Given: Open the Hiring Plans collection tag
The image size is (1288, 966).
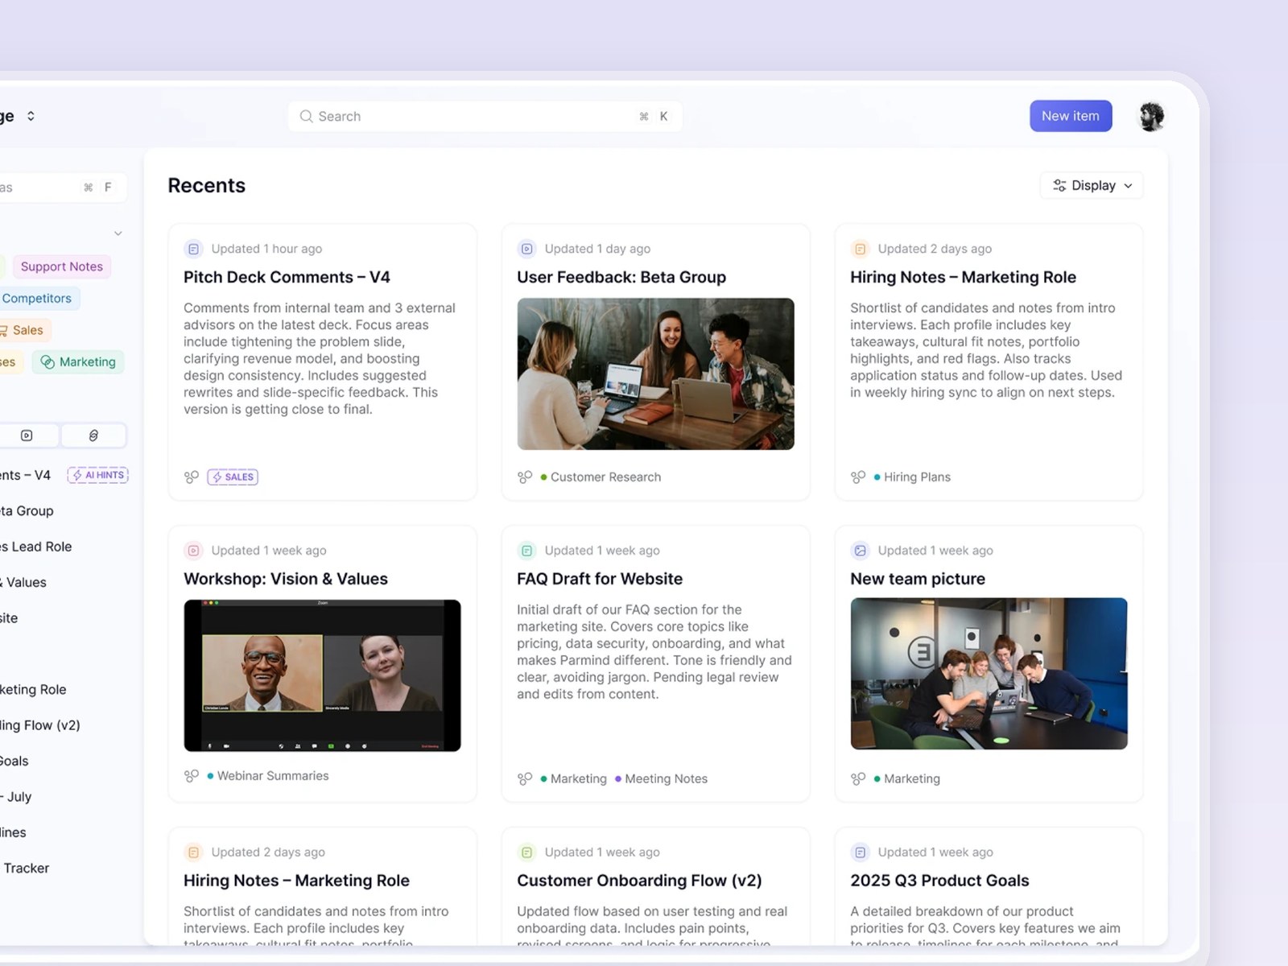Looking at the screenshot, I should 912,477.
